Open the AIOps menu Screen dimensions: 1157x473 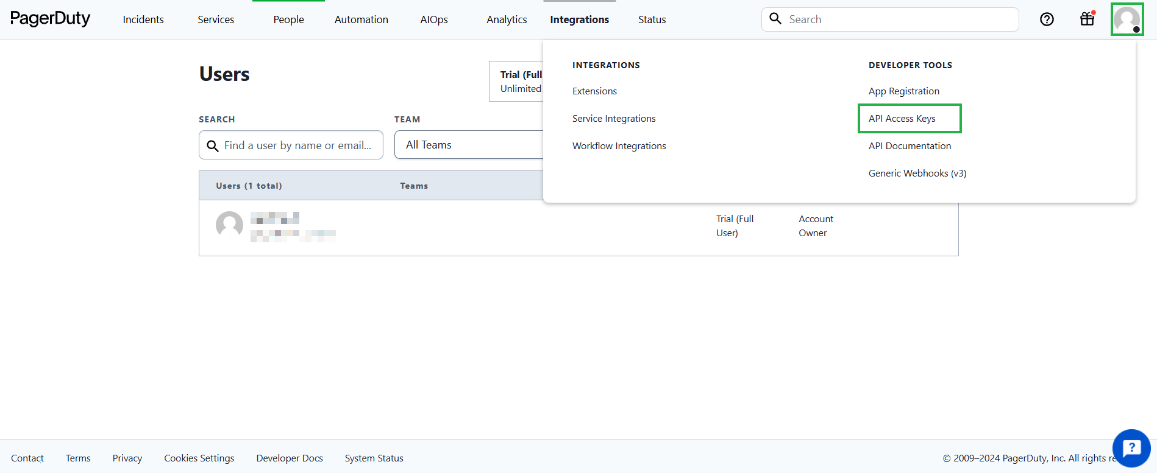tap(434, 19)
